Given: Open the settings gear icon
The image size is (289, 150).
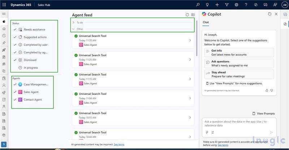Looking at the screenshot, I should coord(237,5).
